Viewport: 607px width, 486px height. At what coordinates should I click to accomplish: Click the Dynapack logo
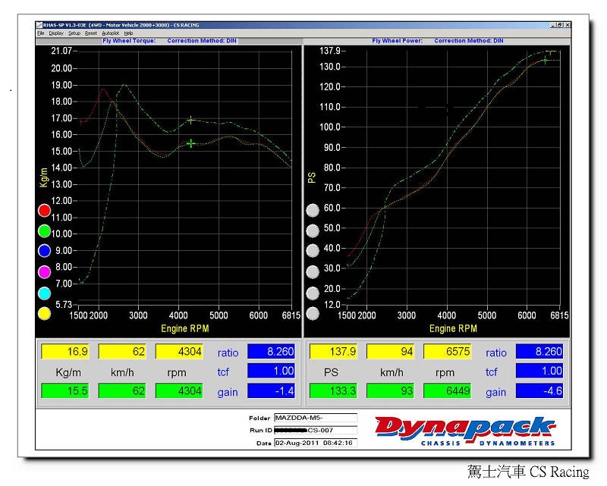point(465,431)
